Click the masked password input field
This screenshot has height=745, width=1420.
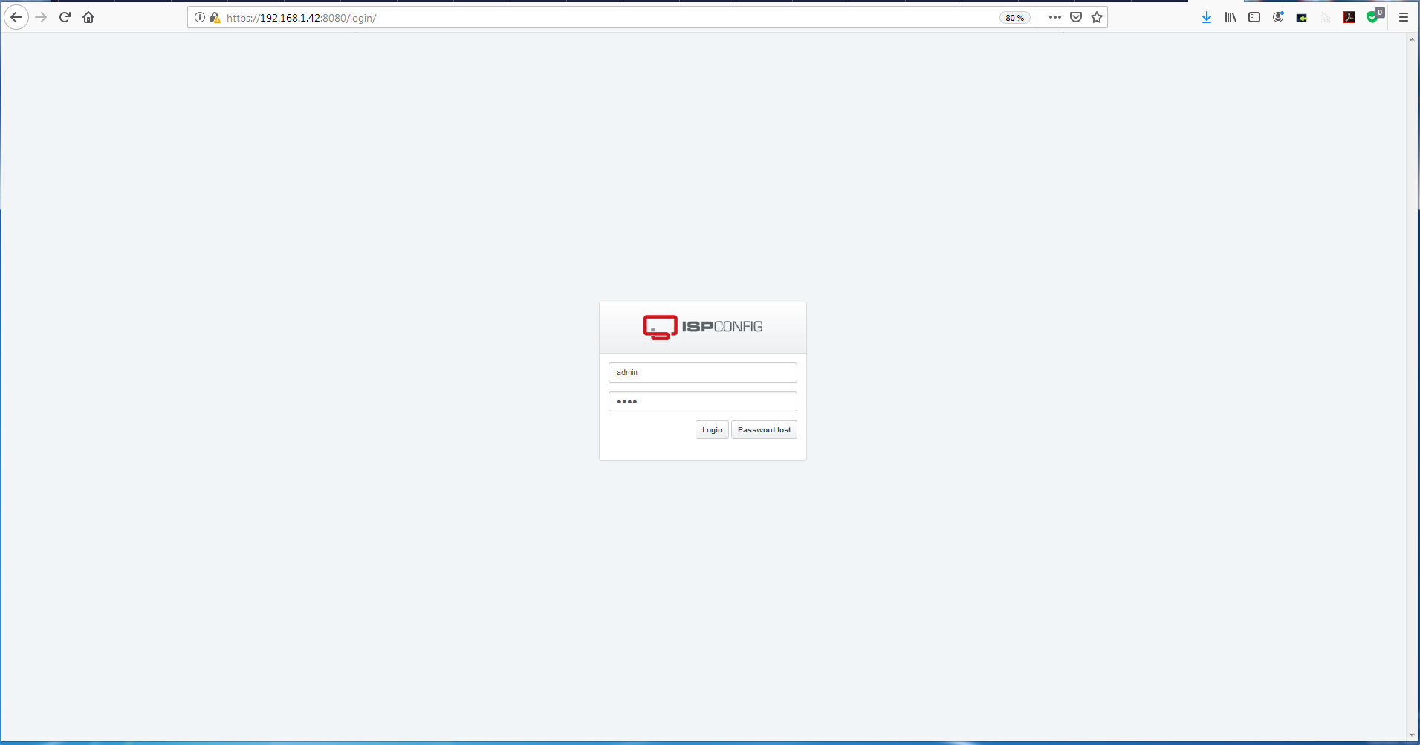(x=703, y=402)
